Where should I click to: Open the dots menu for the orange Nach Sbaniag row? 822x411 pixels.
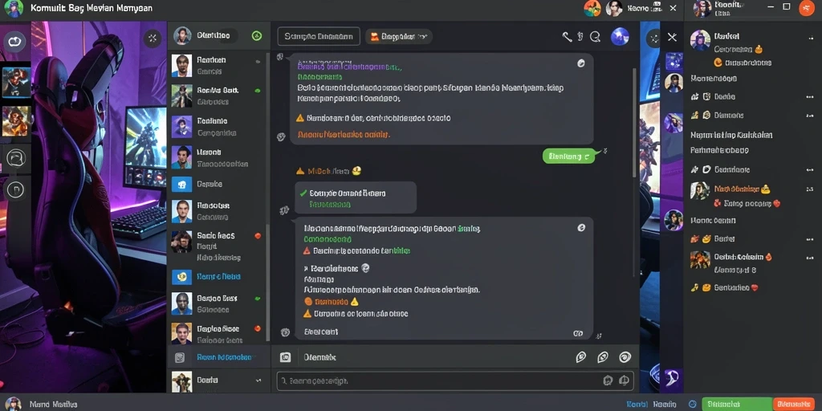[810, 189]
